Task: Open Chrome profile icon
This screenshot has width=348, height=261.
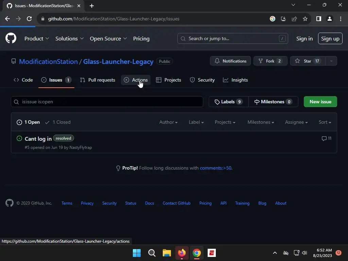Action: pyautogui.click(x=330, y=19)
